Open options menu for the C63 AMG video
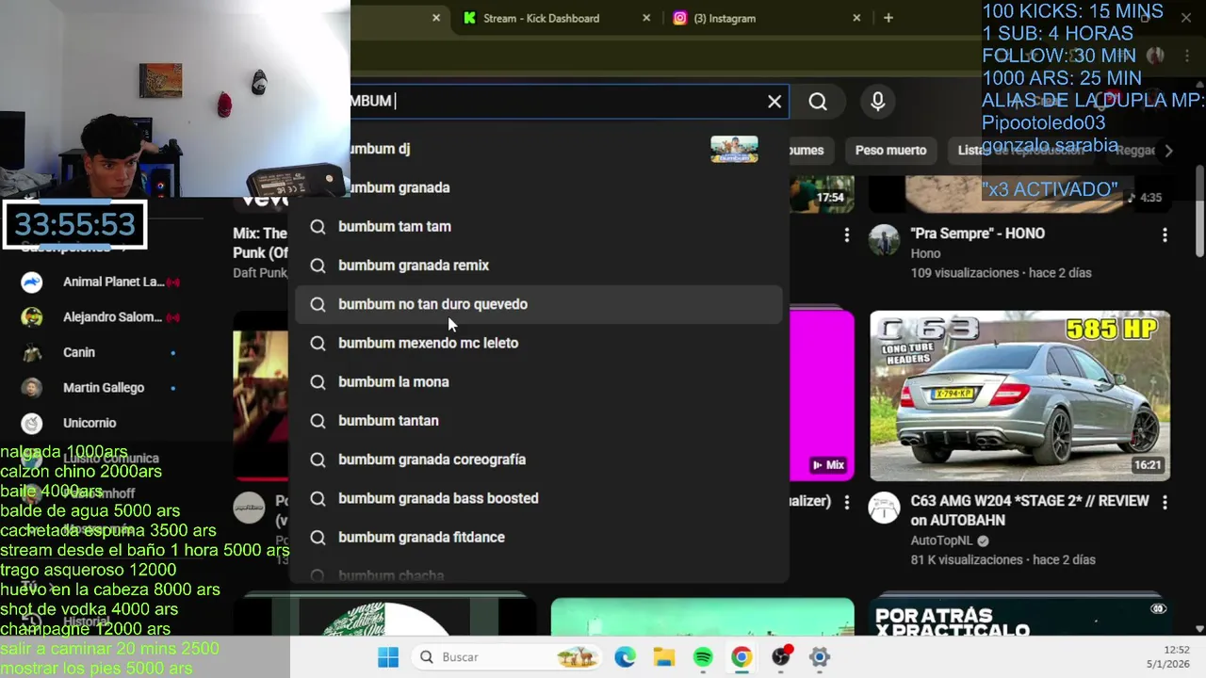1206x678 pixels. click(1165, 503)
